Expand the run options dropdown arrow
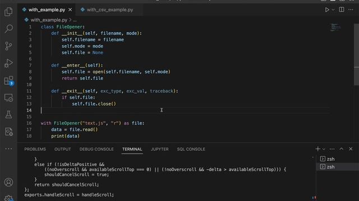This screenshot has height=201, width=359. 333,10
